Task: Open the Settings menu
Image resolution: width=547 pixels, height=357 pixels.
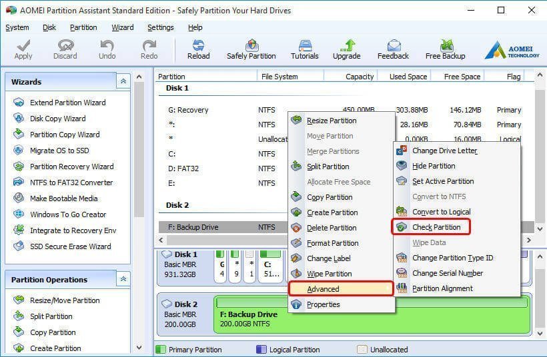Action: click(x=161, y=27)
